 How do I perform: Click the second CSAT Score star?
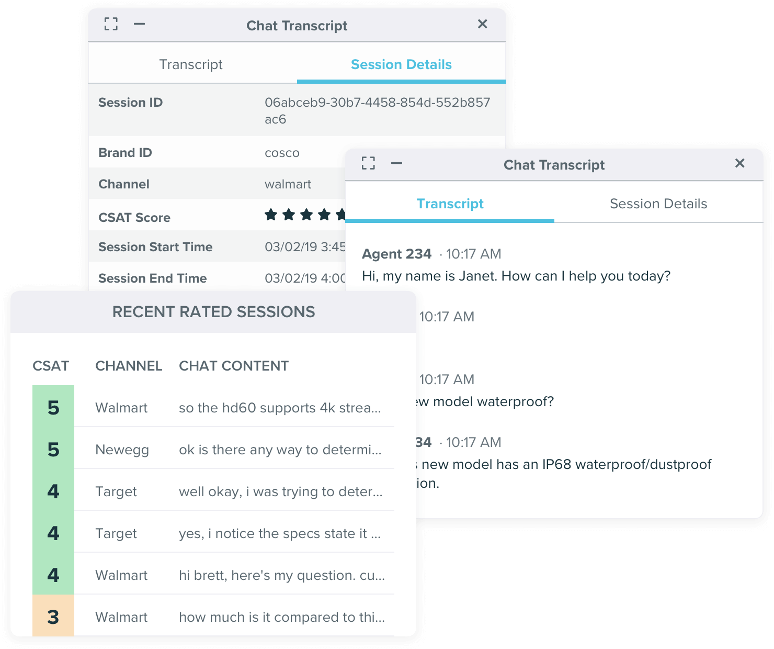pos(289,215)
